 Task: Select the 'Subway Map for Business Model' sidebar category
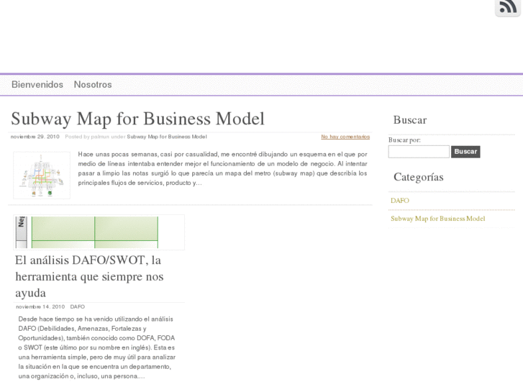(437, 219)
